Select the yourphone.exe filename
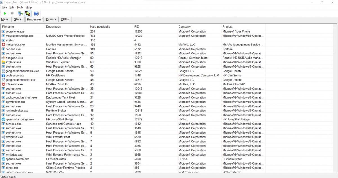 click(15, 31)
